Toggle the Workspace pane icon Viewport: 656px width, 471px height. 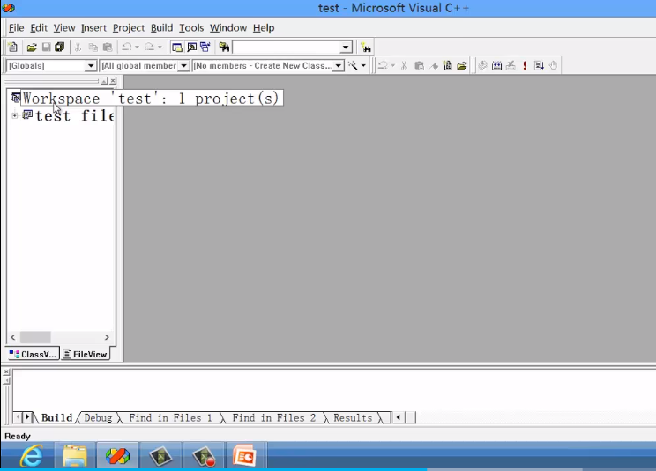[x=177, y=48]
